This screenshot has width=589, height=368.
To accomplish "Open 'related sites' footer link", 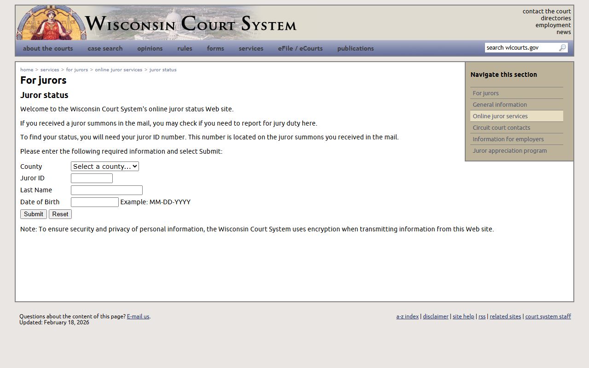I will pyautogui.click(x=505, y=316).
